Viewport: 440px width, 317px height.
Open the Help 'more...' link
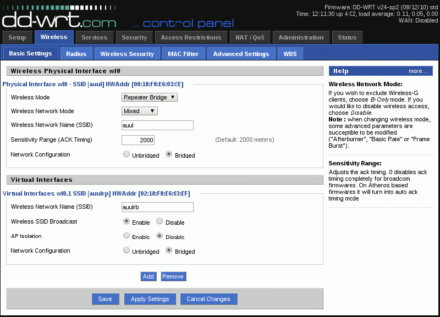coord(417,71)
